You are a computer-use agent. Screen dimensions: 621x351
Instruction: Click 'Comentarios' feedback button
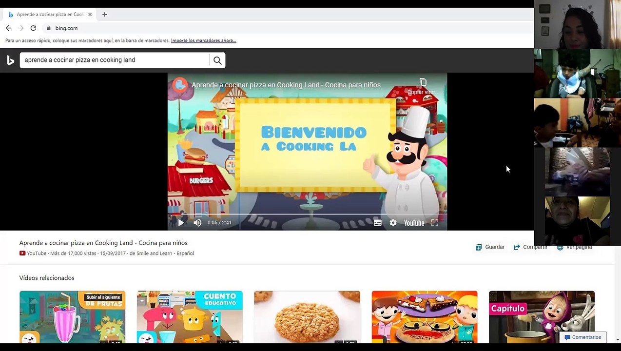click(x=582, y=337)
